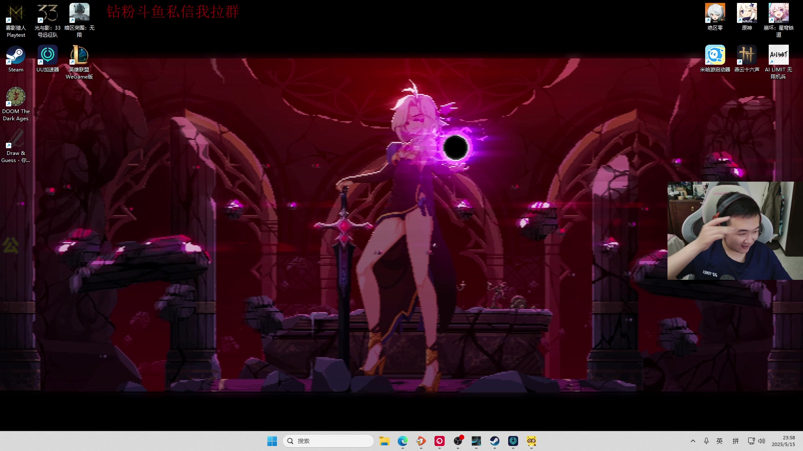Select the Draw & Guess desktop shortcut
This screenshot has height=451, width=803.
click(16, 146)
